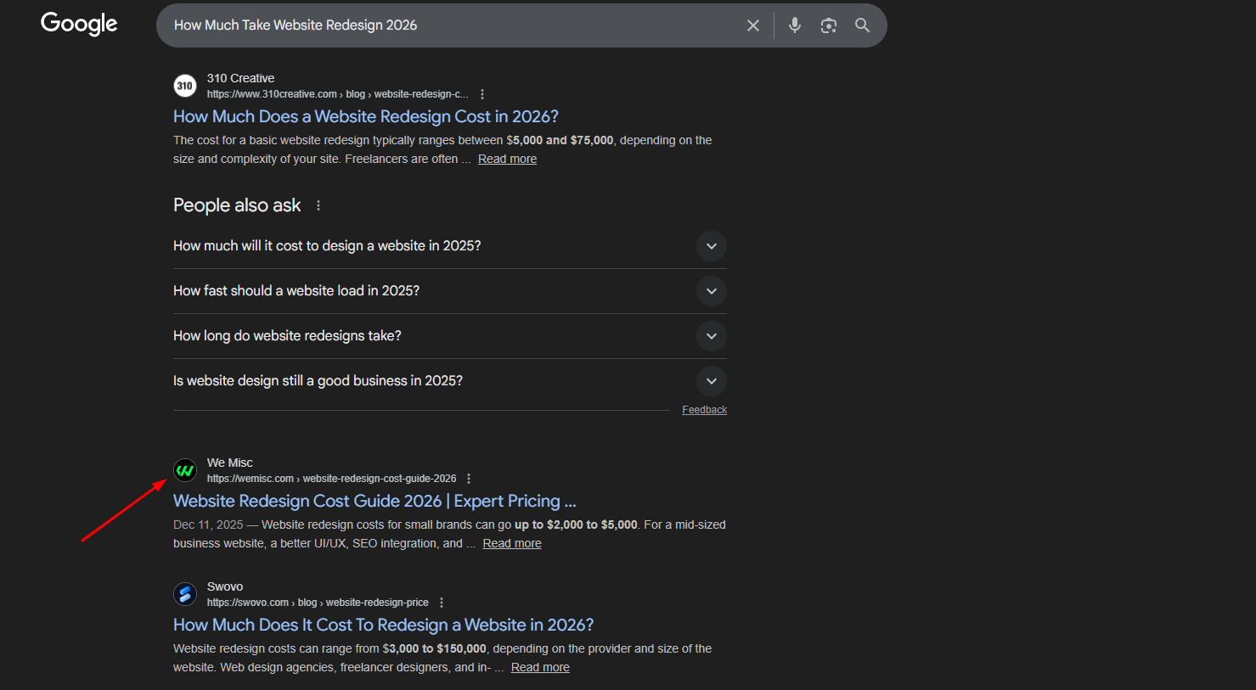Screen dimensions: 1256x690
Task: Open the We Misc result options menu
Action: click(469, 479)
